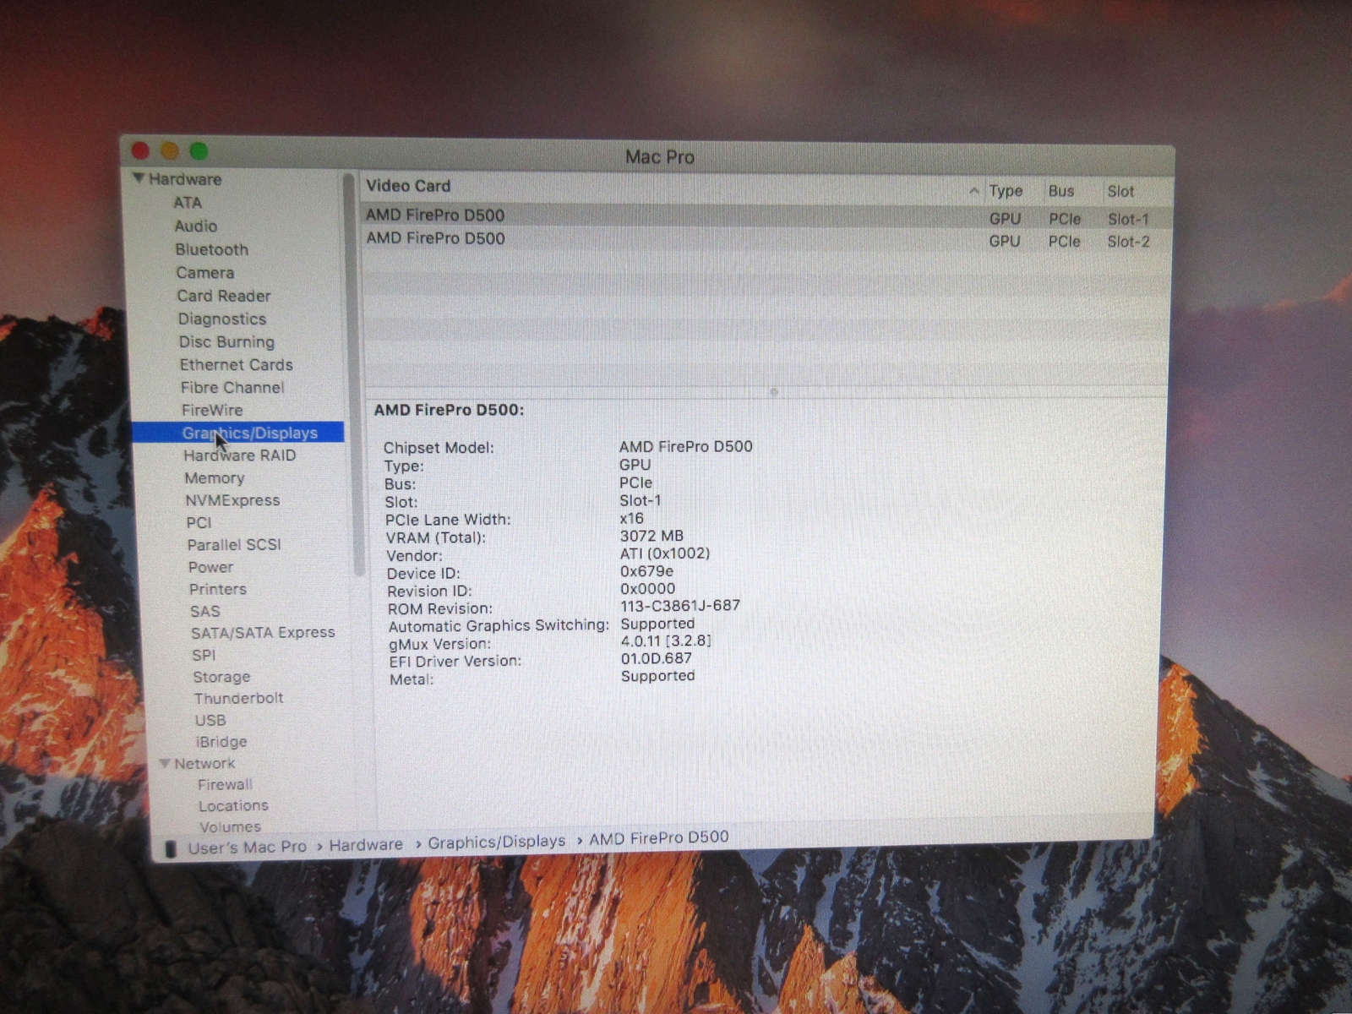Click the Device ID value 0x679e
1352x1014 pixels.
[x=646, y=571]
